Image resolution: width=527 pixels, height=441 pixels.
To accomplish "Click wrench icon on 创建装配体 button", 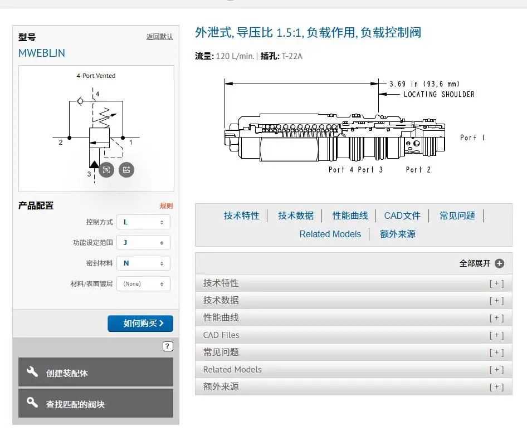I will point(32,372).
